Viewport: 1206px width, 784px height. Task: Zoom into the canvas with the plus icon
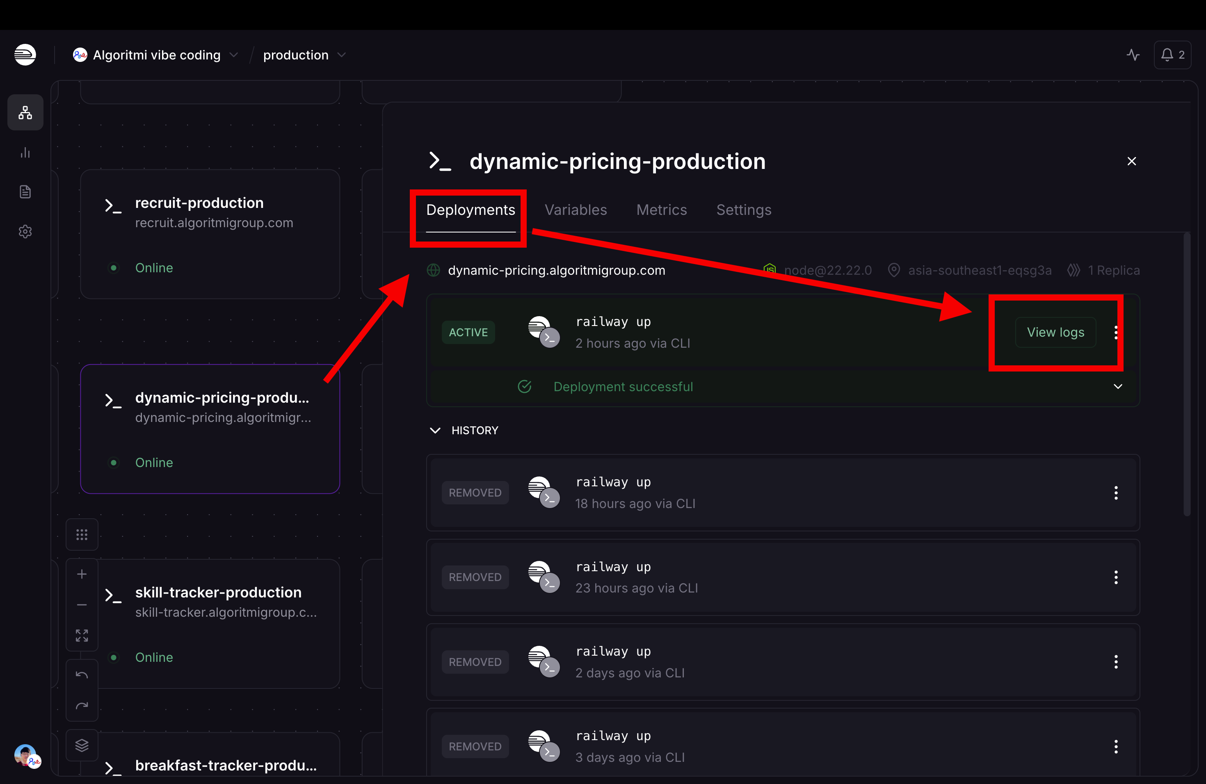[82, 574]
